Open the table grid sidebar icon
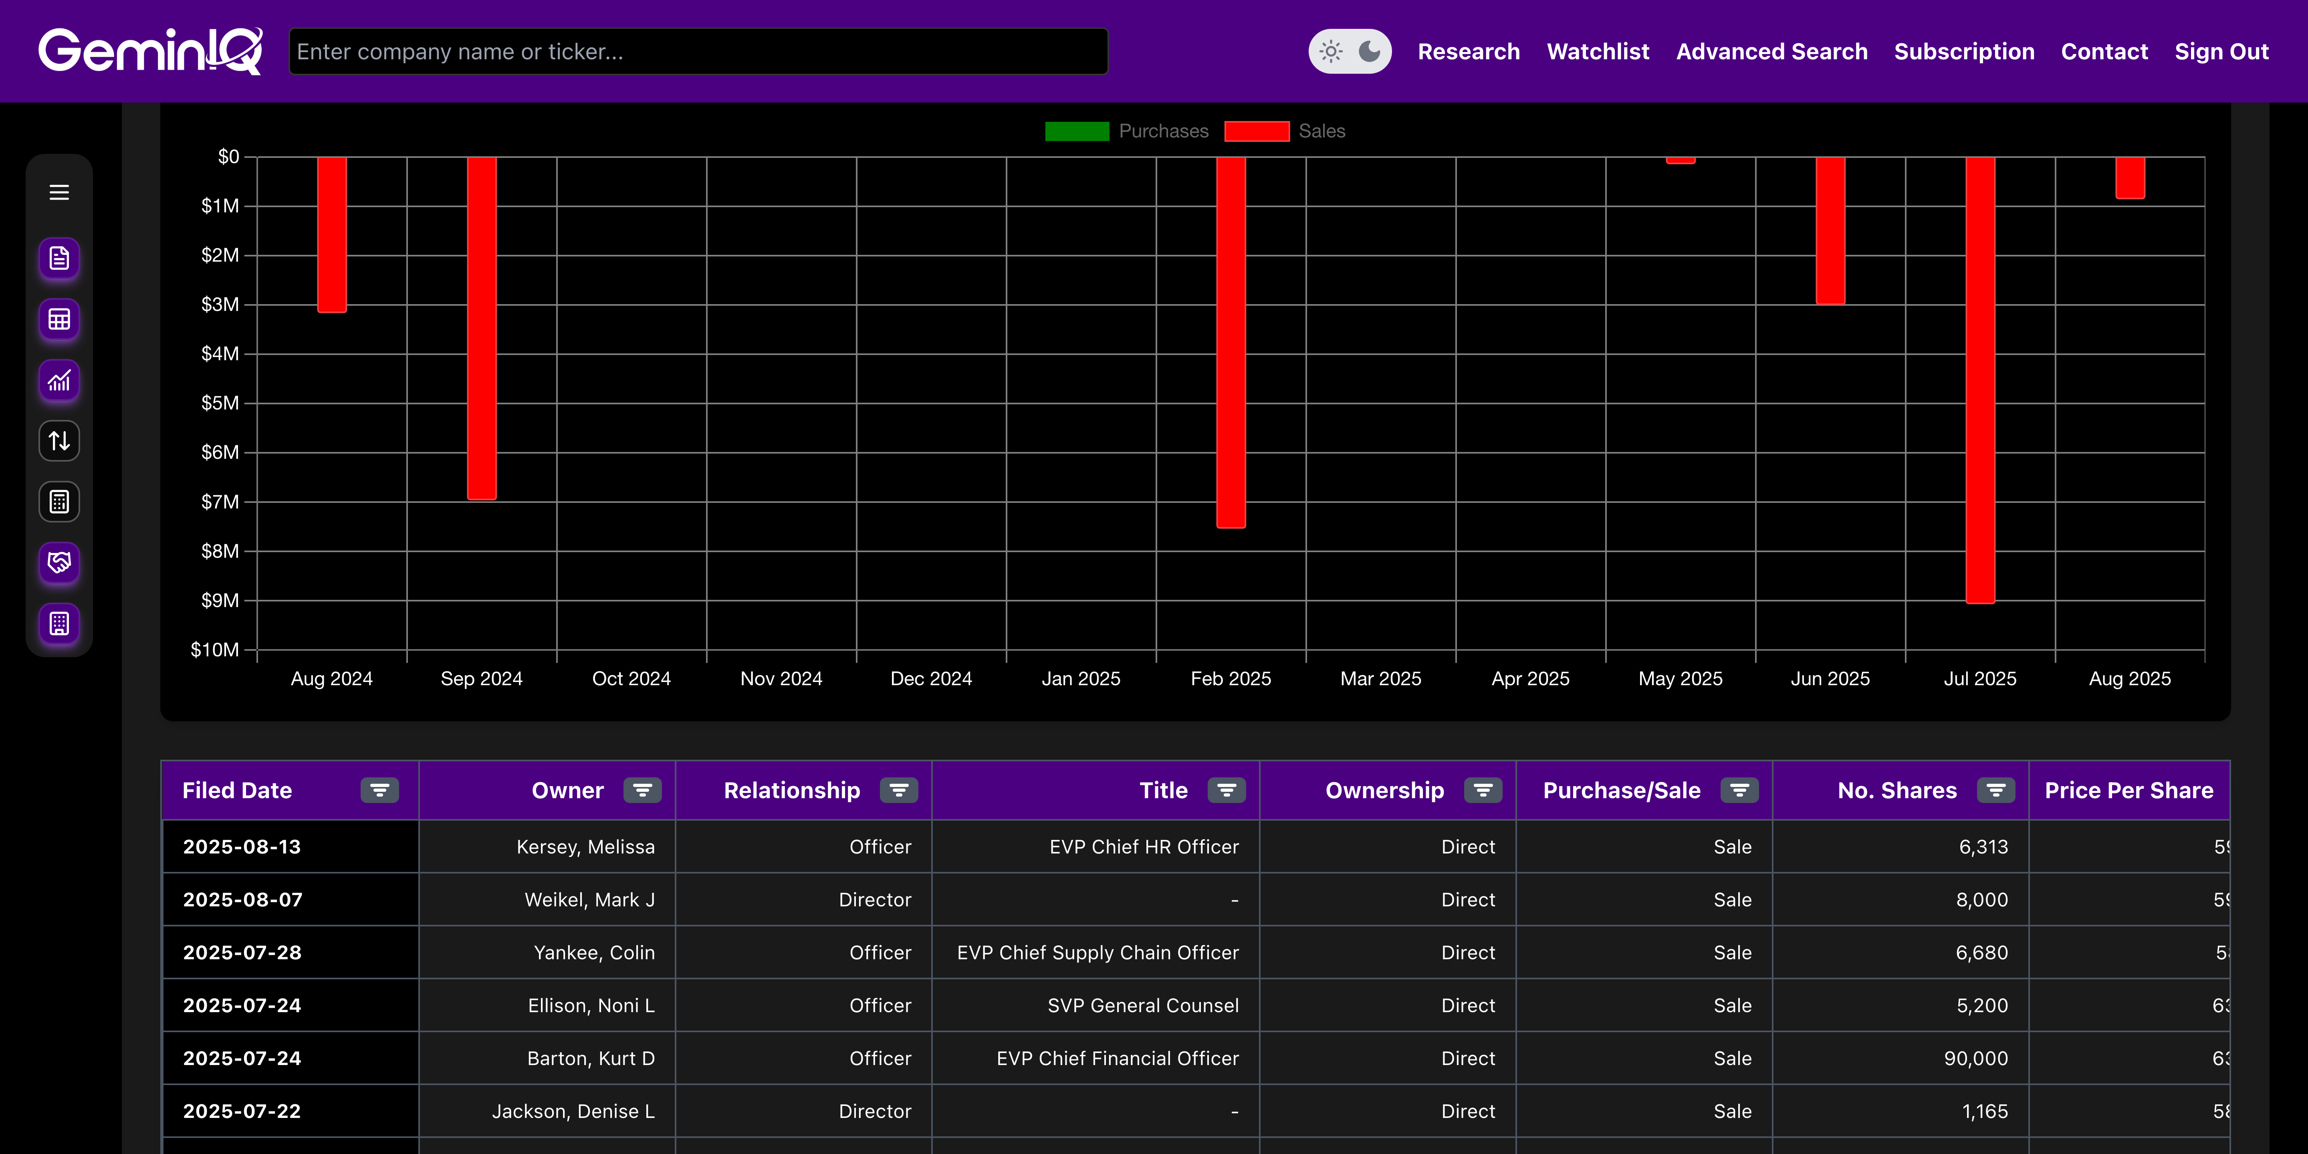The image size is (2308, 1154). coord(59,320)
